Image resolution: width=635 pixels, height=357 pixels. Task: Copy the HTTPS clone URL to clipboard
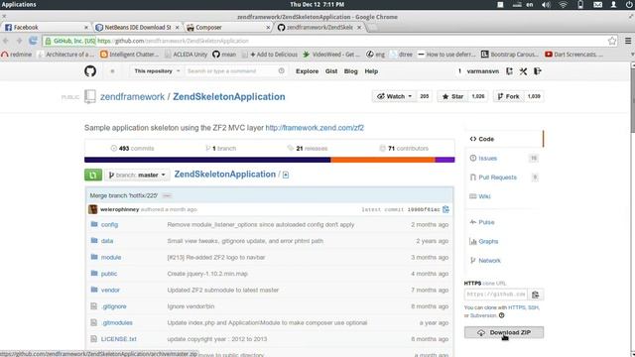coord(536,295)
